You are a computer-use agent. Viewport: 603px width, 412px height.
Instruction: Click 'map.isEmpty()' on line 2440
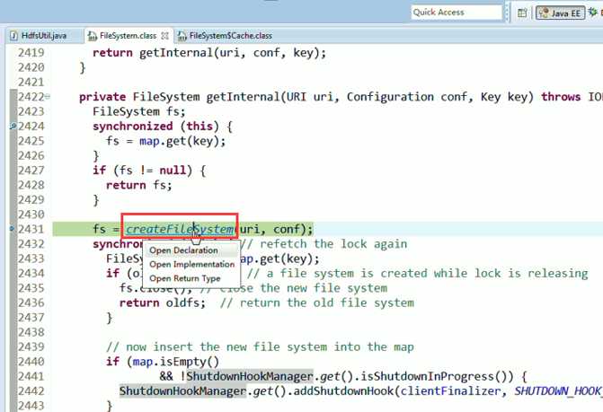pyautogui.click(x=176, y=362)
